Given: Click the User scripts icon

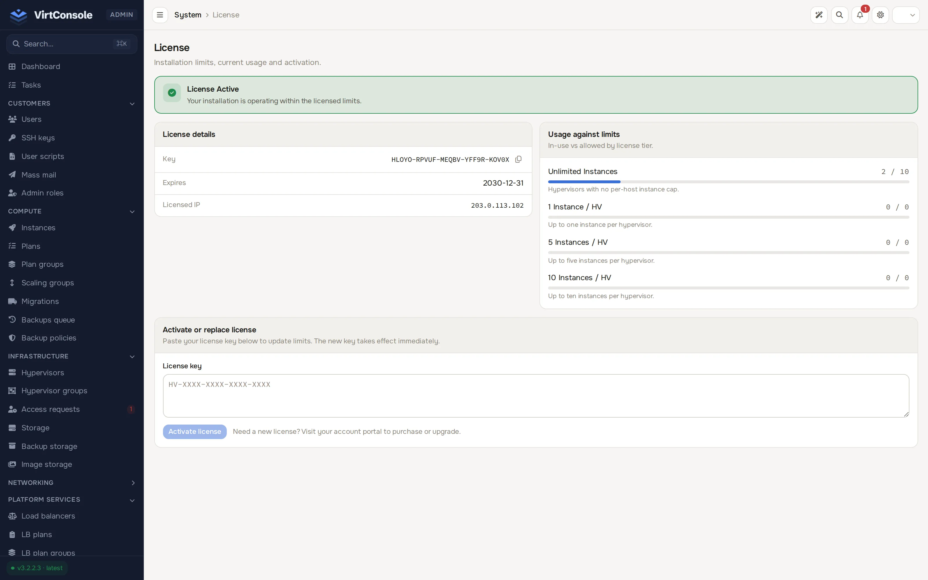Looking at the screenshot, I should pos(12,156).
